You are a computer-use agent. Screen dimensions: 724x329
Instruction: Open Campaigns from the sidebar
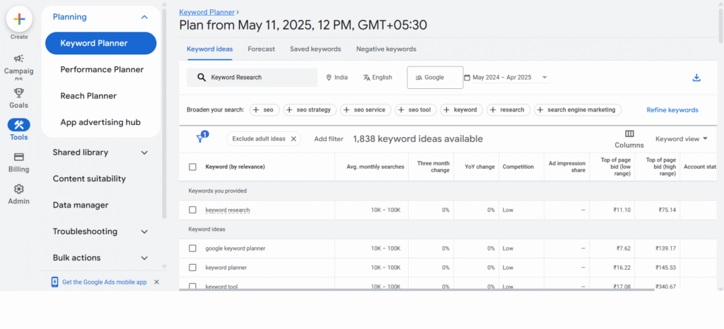pos(19,66)
